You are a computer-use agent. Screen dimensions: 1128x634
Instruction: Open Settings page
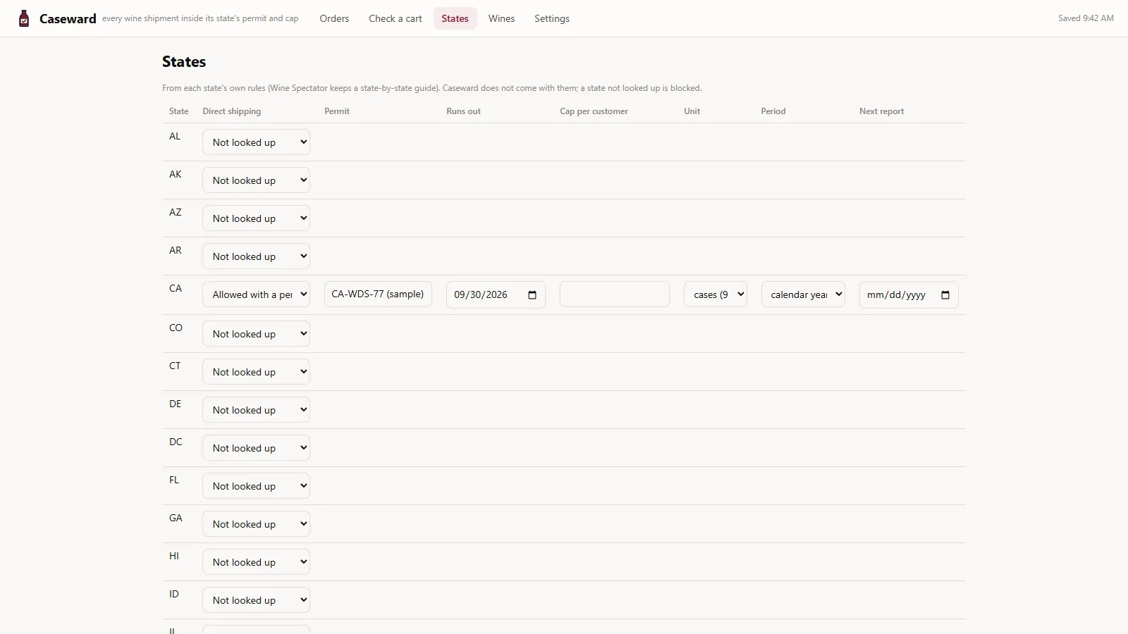tap(552, 18)
